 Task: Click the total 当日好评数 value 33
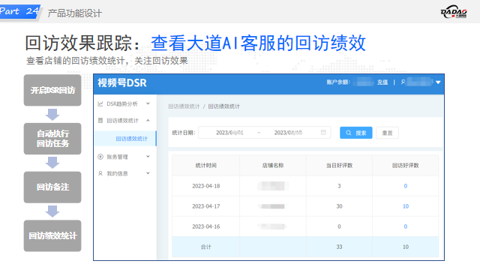pyautogui.click(x=339, y=247)
